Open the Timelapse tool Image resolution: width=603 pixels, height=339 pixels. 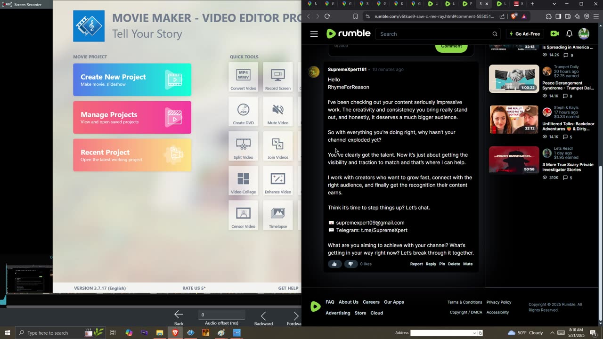(x=278, y=215)
